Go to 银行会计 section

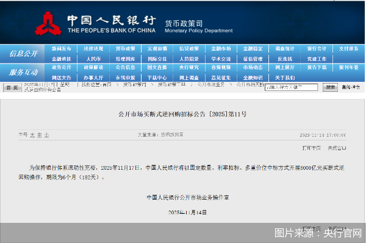click(x=317, y=49)
